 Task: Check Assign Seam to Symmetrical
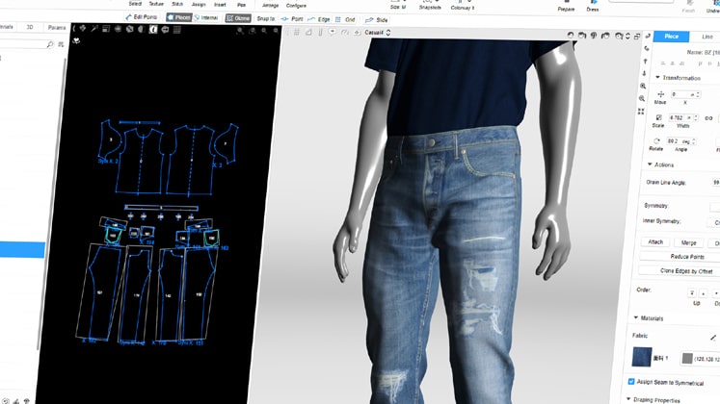[x=631, y=381]
